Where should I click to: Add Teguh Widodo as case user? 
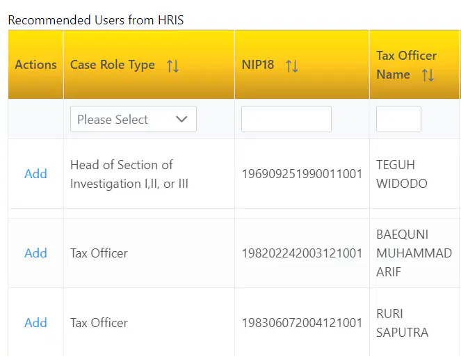point(35,174)
